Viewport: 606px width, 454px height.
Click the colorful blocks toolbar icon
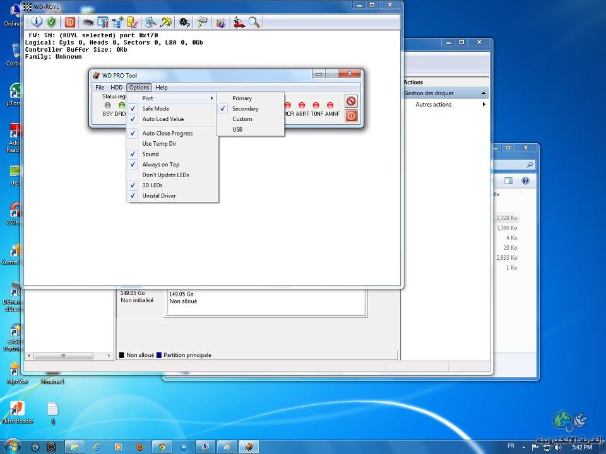point(221,23)
